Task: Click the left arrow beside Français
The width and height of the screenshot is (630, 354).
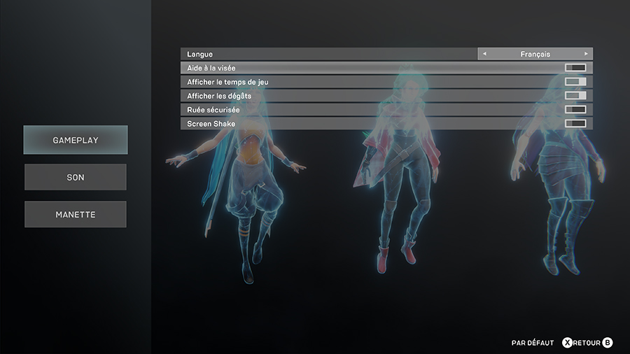Action: pos(484,54)
